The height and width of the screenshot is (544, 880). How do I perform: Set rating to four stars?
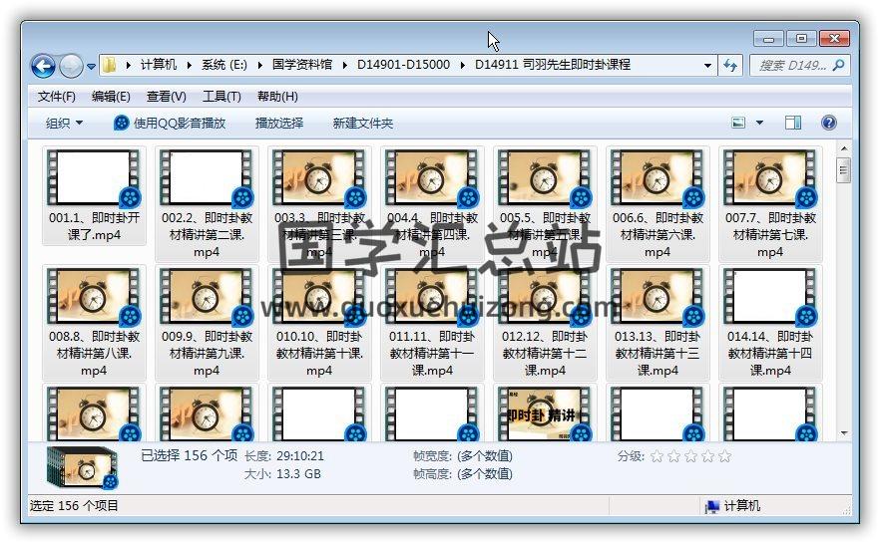pos(707,456)
